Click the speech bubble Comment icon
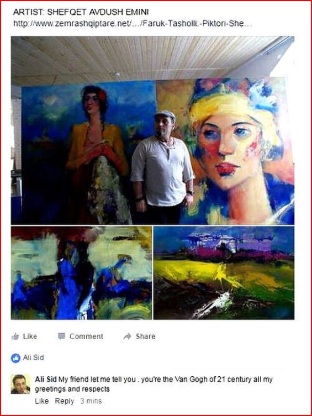 click(61, 336)
